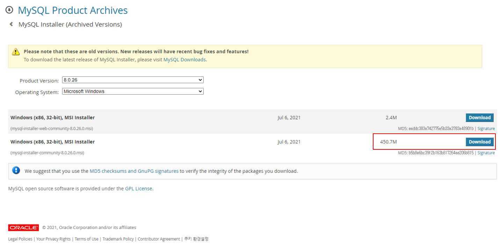This screenshot has width=500, height=244.
Task: Open the 쿠키 환경설정 cookie settings link
Action: pyautogui.click(x=196, y=239)
